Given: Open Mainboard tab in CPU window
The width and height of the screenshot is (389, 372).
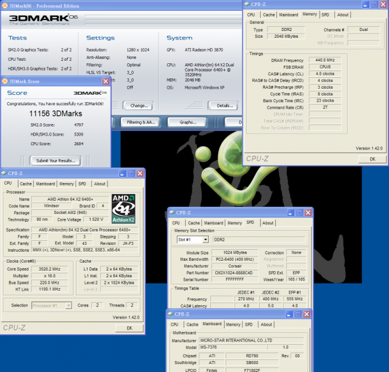Looking at the screenshot, I should tap(46, 184).
